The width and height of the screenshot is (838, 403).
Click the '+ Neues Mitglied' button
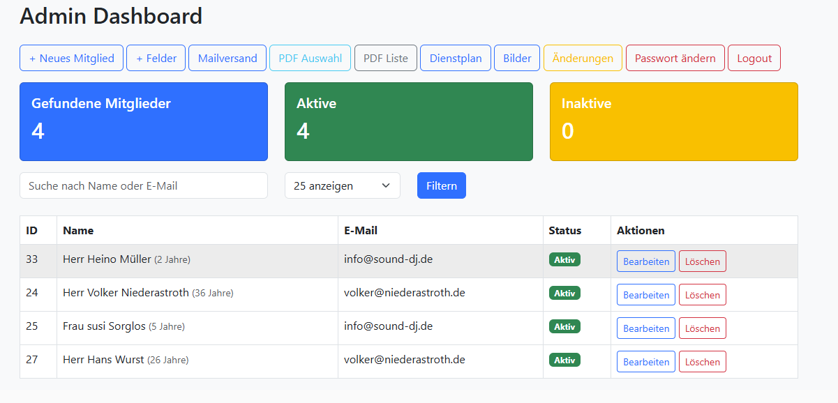(71, 59)
